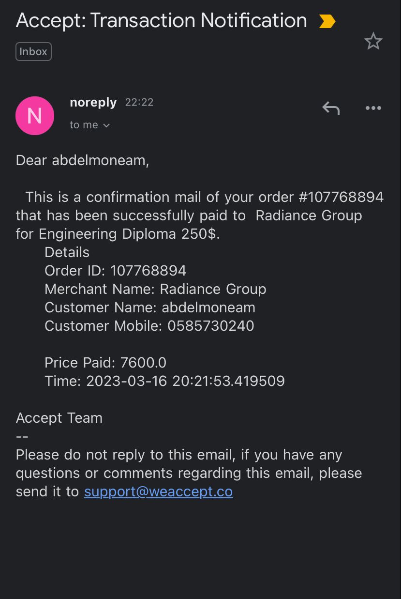
Task: Open the support@weaccept.co email link
Action: point(159,491)
